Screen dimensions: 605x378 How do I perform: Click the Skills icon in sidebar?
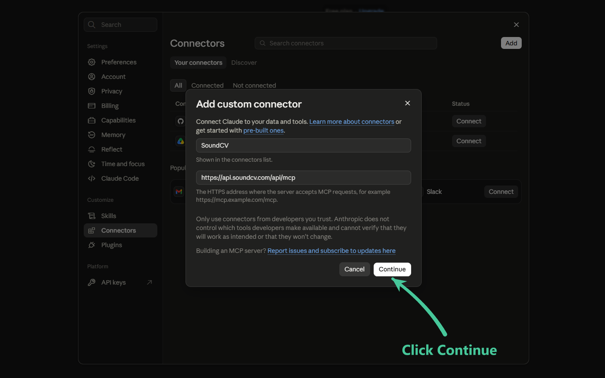click(x=92, y=216)
